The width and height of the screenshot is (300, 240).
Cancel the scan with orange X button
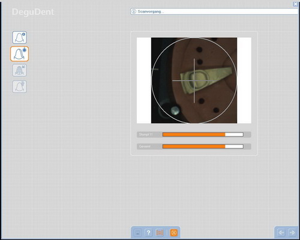point(174,233)
